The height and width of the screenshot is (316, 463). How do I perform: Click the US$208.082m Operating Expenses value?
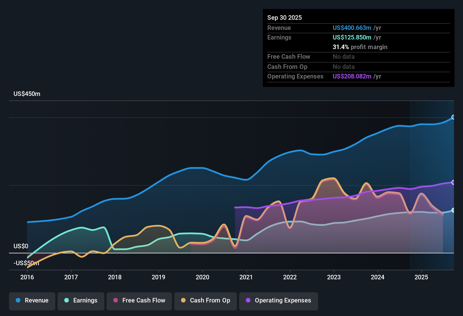click(352, 76)
